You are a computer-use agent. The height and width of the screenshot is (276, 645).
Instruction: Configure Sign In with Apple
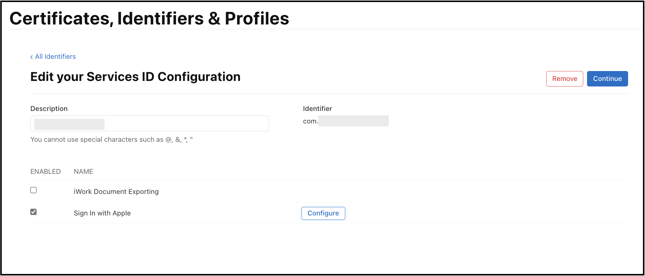(x=323, y=213)
